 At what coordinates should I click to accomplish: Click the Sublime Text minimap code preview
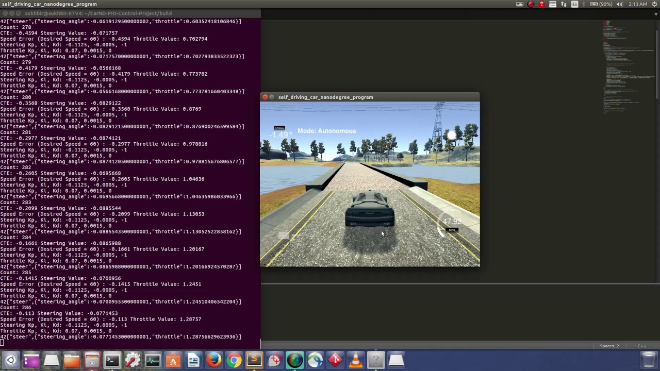tap(629, 67)
